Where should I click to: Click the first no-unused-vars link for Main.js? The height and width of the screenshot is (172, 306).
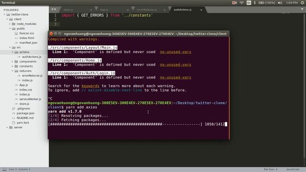(x=175, y=52)
